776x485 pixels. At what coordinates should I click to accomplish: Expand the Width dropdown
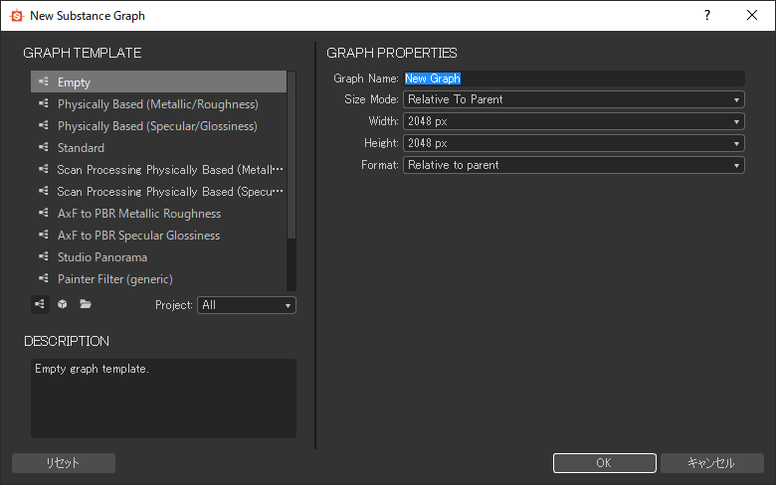(574, 121)
